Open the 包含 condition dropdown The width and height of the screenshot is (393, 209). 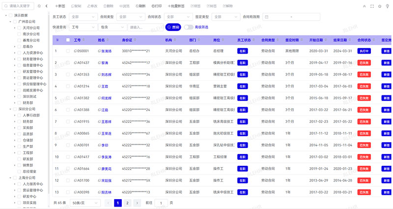click(112, 27)
